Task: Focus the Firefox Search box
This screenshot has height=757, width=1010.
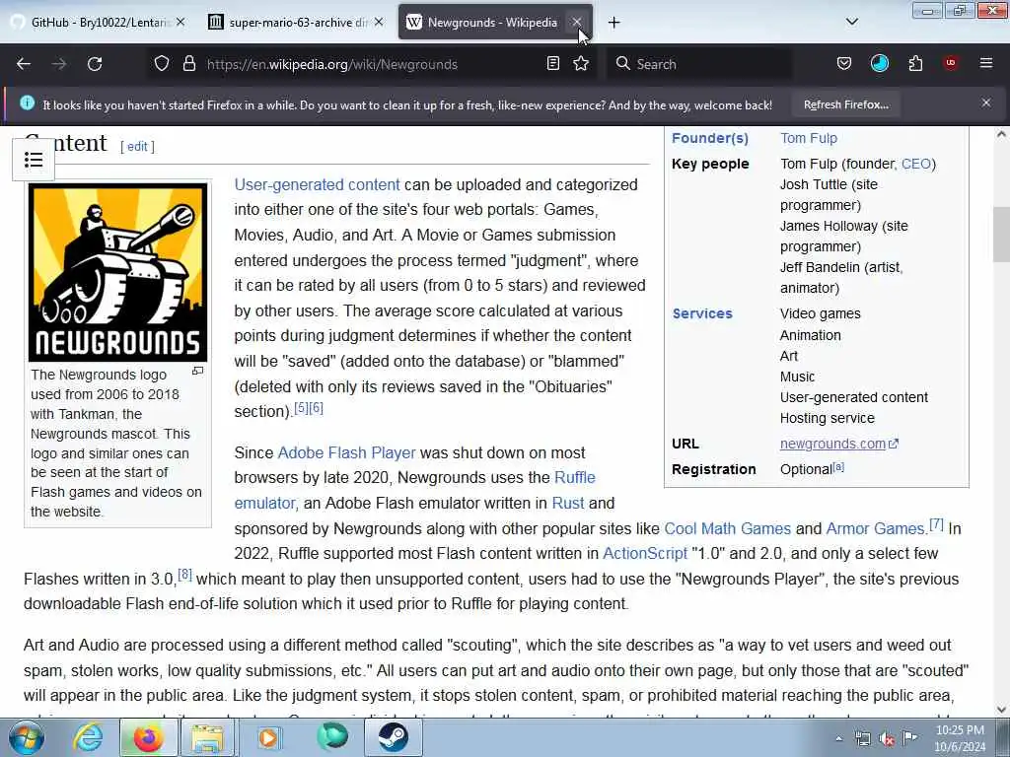Action: (699, 64)
